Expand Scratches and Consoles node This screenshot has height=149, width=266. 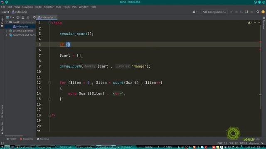click(x=7, y=35)
